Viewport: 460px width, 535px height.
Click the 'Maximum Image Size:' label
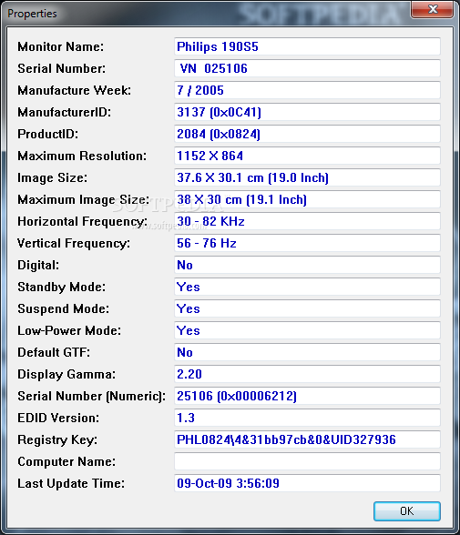(83, 200)
